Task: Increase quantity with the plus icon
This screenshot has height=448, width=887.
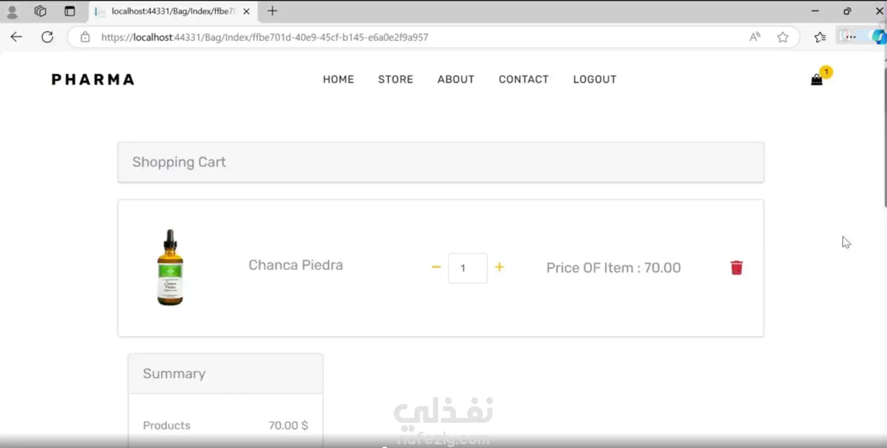Action: click(x=500, y=267)
